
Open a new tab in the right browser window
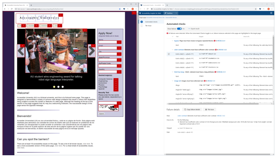(167, 5)
